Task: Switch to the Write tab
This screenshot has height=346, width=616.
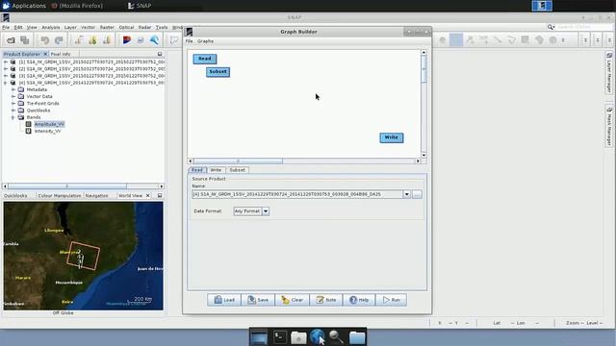Action: (x=216, y=170)
